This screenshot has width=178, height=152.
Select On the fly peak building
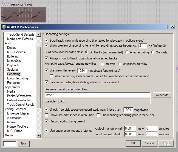click(x=87, y=52)
